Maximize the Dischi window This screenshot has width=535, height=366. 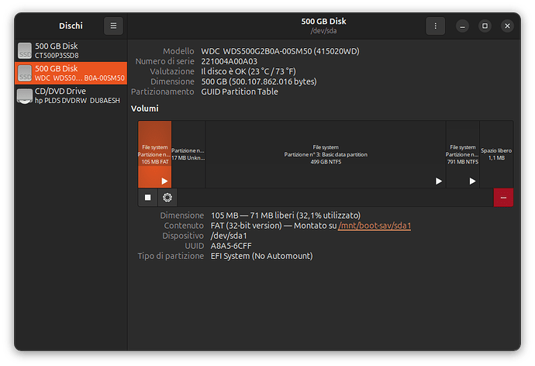point(485,26)
